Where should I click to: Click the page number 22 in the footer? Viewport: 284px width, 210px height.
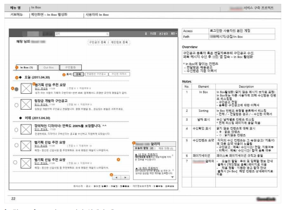[13, 199]
